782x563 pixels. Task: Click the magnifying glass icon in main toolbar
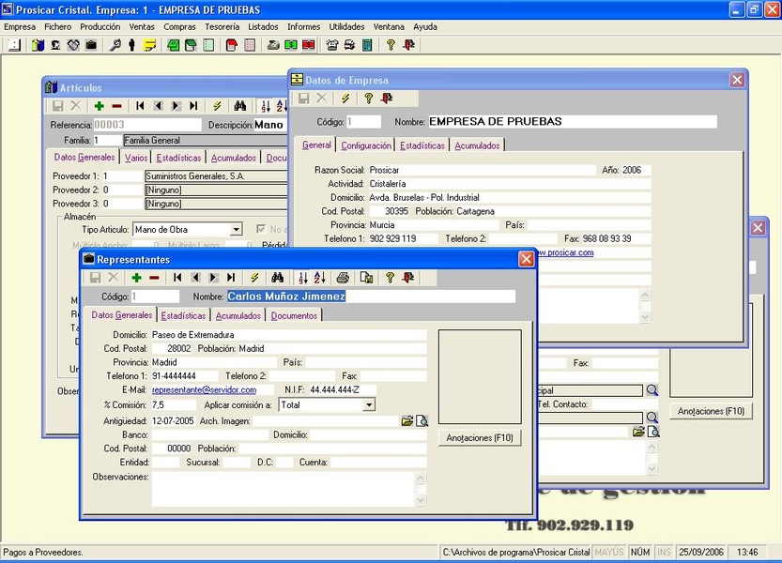pyautogui.click(x=115, y=45)
